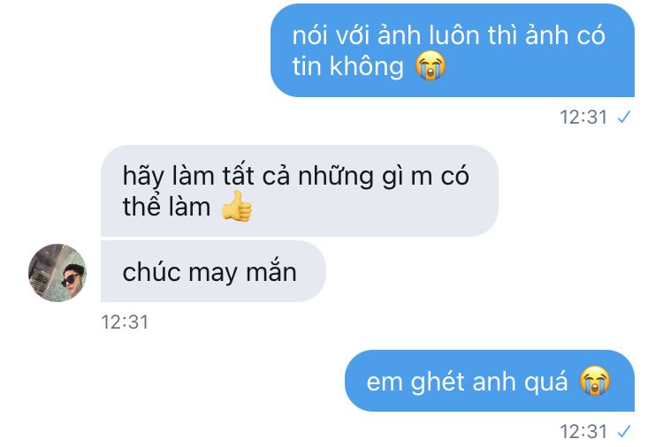This screenshot has height=447, width=663.
Task: Click the word "không" in the first message
Action: click(367, 67)
